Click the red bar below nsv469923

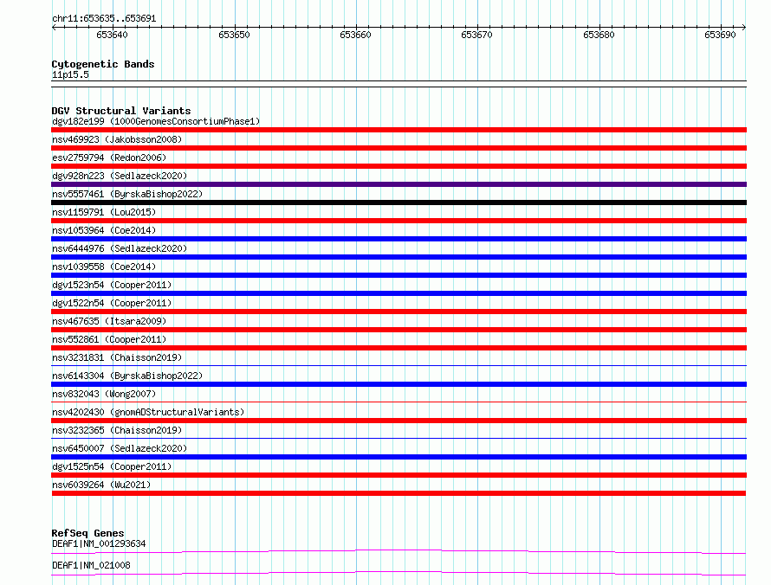(x=398, y=148)
